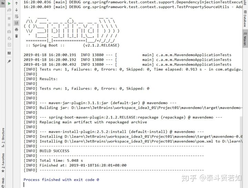Click the stop process square icon
The width and height of the screenshot is (248, 188).
point(9,19)
